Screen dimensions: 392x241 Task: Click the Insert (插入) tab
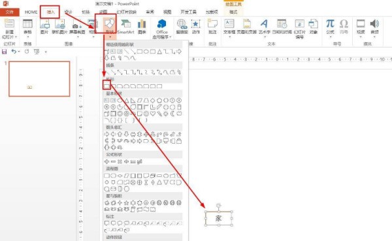pos(50,12)
